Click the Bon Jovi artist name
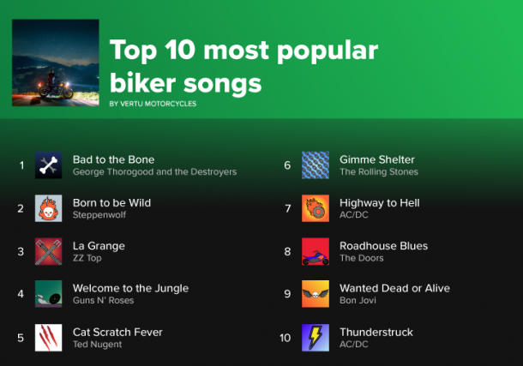523x366 pixels. [x=358, y=301]
